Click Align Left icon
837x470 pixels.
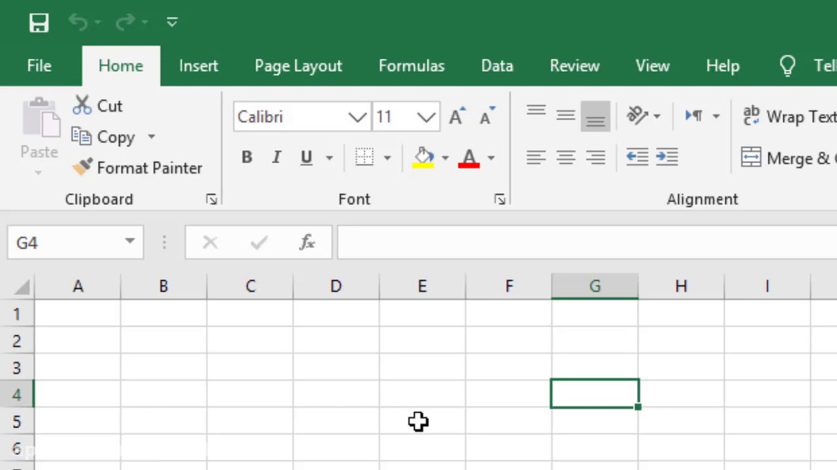coord(536,157)
